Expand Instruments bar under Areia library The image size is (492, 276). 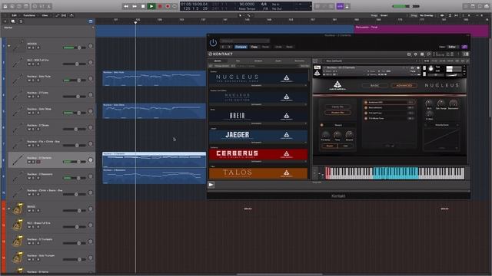[258, 123]
